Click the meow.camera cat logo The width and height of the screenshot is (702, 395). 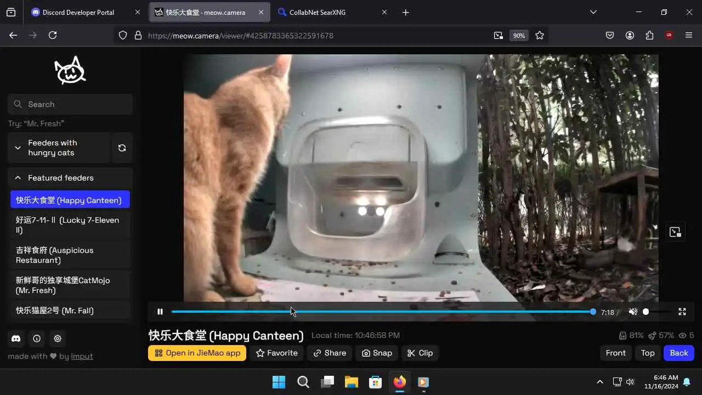tap(70, 71)
